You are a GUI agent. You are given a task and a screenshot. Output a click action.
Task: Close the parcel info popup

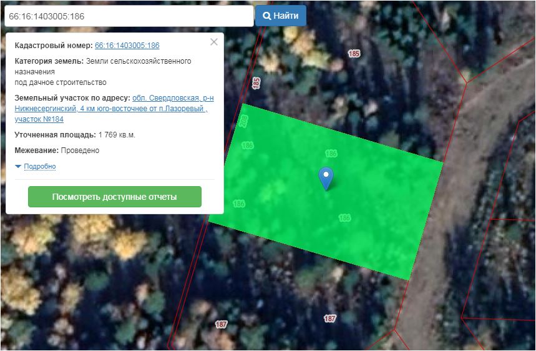(x=214, y=42)
